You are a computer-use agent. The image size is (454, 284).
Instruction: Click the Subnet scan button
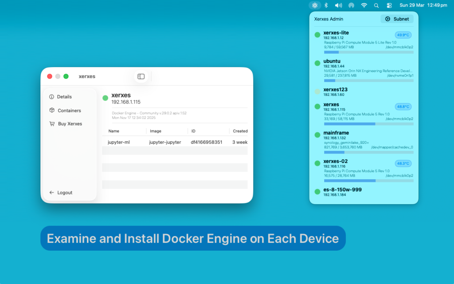point(397,19)
